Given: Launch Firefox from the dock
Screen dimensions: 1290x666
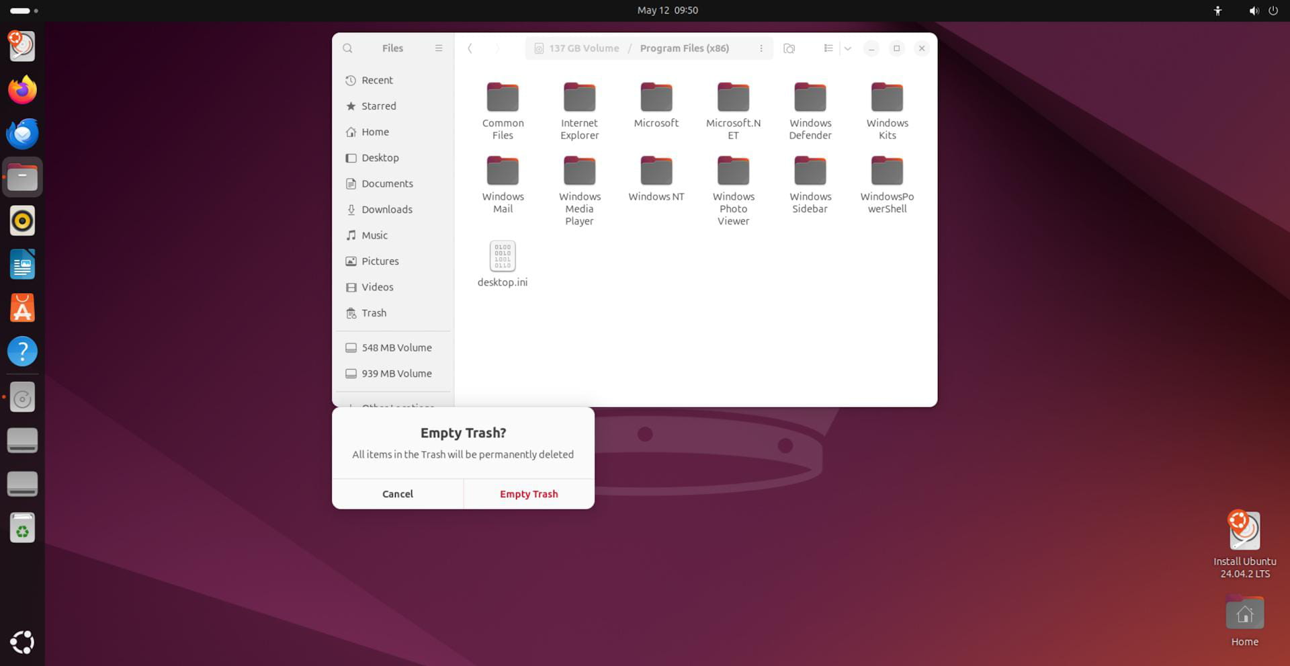Looking at the screenshot, I should coord(22,89).
